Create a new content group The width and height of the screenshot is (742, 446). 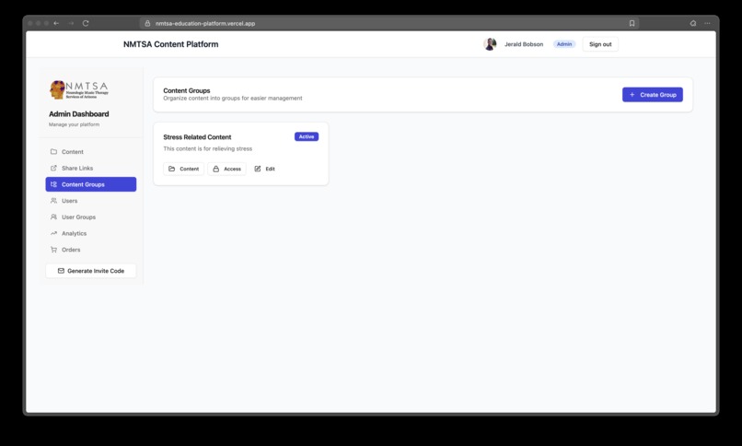coord(652,95)
